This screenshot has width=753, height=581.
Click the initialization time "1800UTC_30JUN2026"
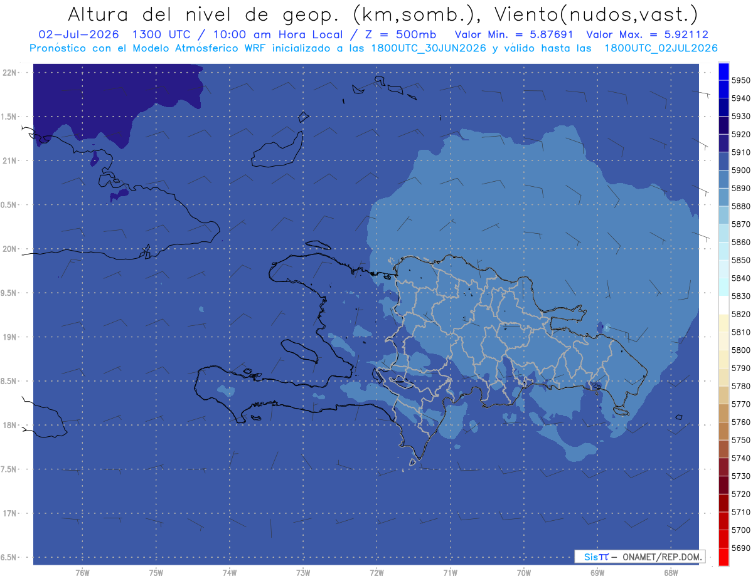(429, 48)
